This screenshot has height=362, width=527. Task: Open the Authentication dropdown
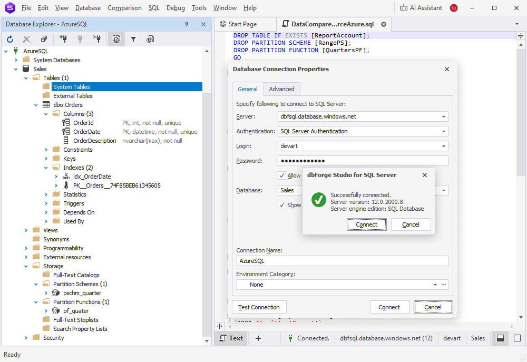443,131
